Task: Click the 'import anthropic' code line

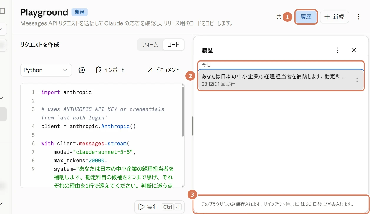Action: tap(67, 92)
